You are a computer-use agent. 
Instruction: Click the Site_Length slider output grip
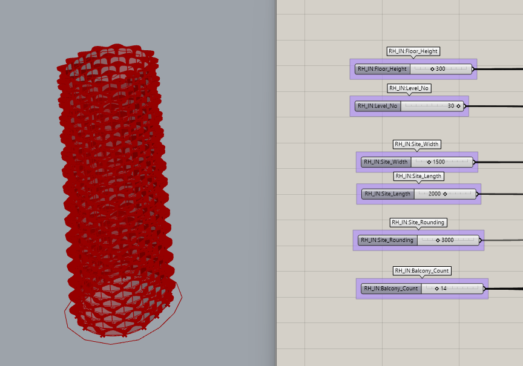[x=478, y=194]
